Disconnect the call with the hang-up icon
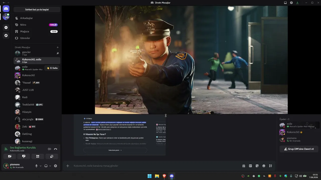 55,149
